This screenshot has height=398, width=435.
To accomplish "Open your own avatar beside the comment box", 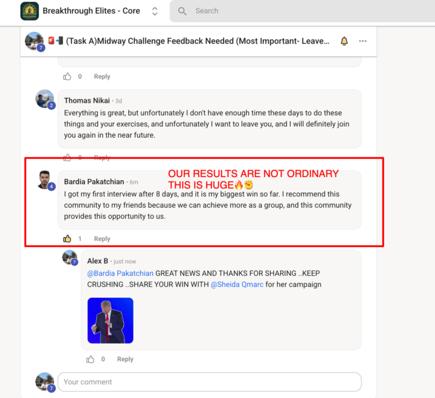I will tap(45, 382).
